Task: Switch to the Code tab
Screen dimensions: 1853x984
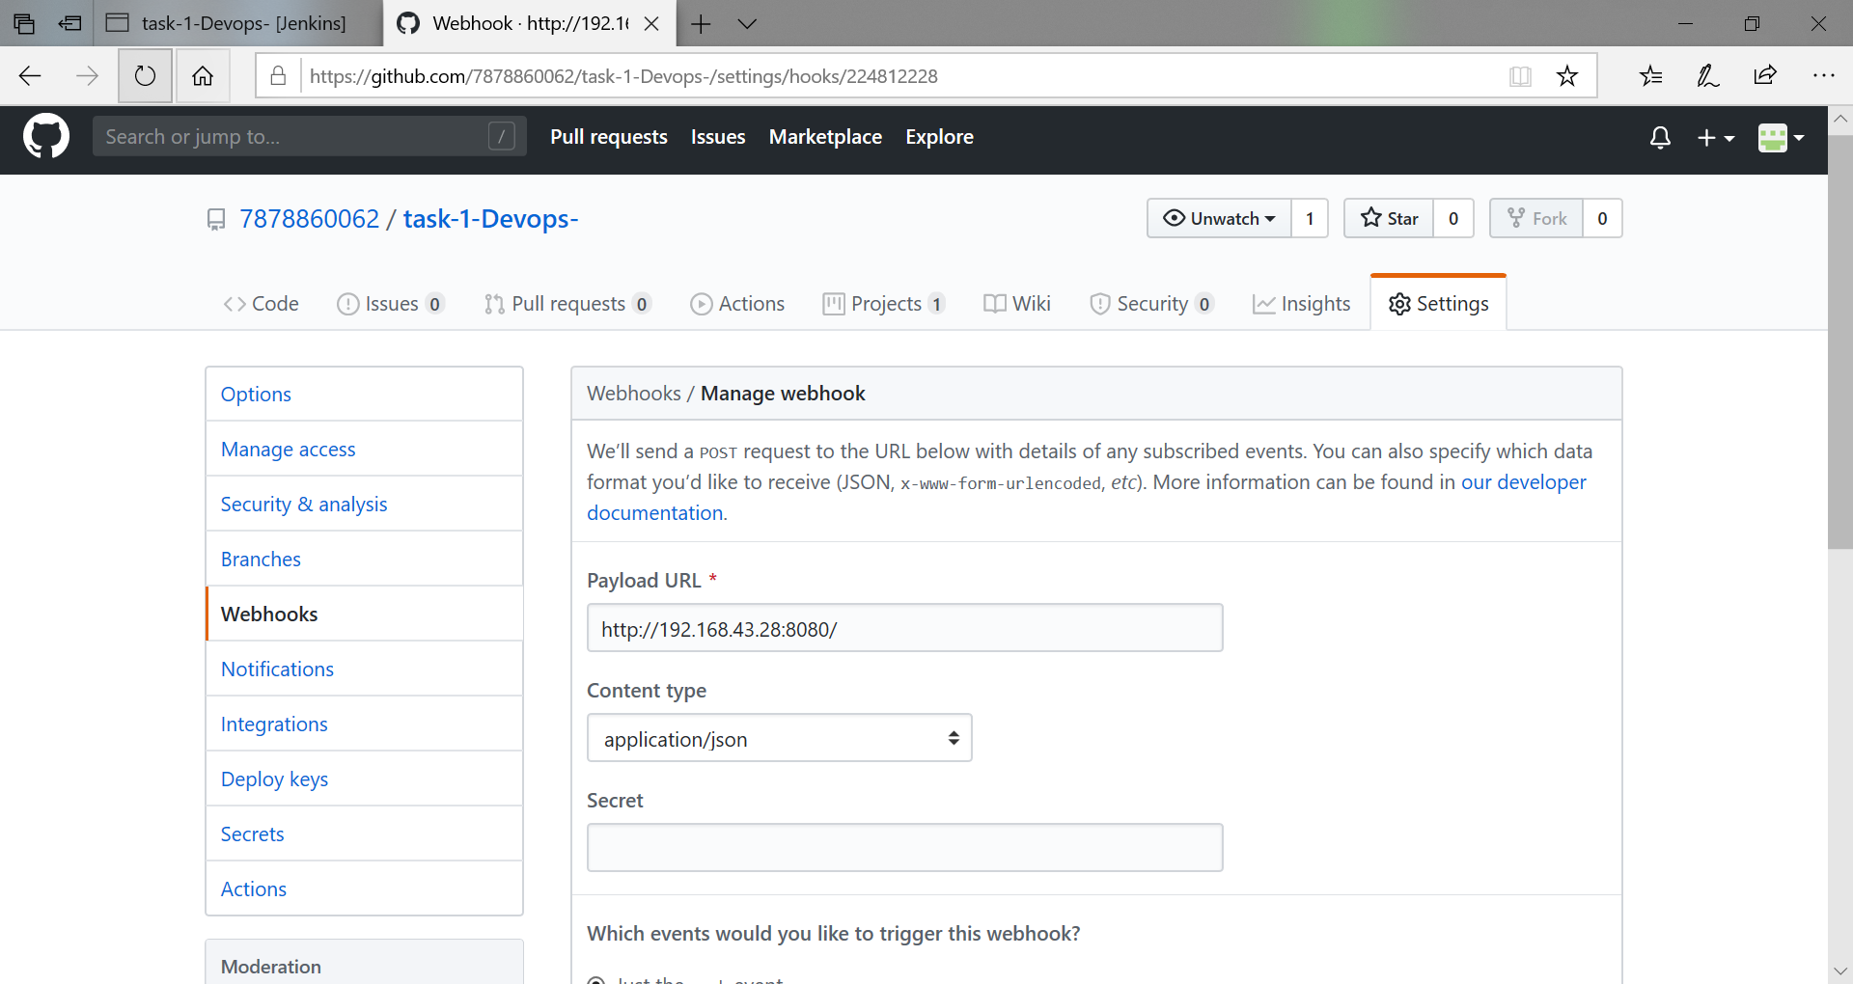Action: [x=261, y=304]
